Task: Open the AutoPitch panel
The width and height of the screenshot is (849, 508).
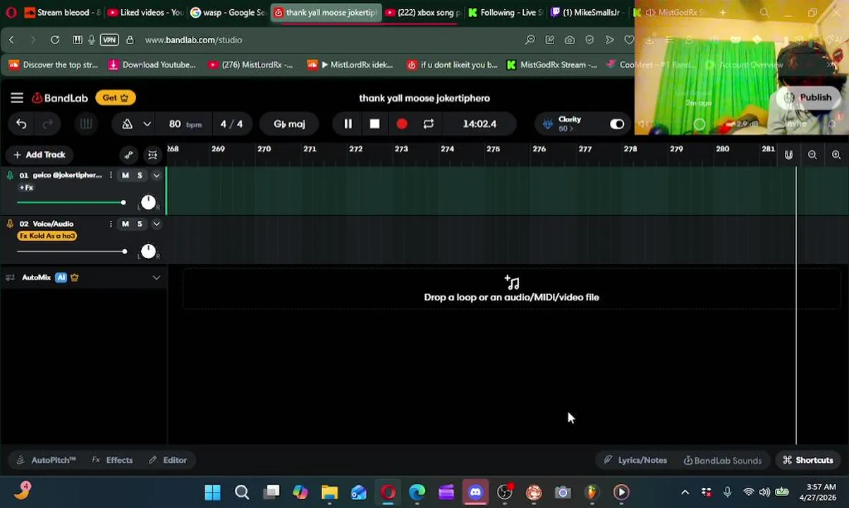Action: click(46, 460)
